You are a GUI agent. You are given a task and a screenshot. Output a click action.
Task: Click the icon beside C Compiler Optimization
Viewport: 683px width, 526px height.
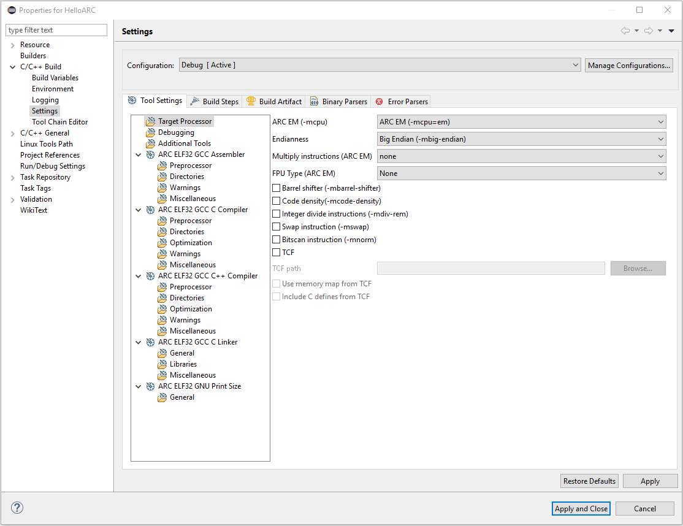pyautogui.click(x=162, y=243)
